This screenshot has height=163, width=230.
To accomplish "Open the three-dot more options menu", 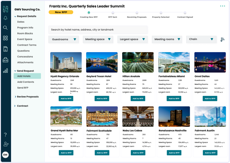I will [222, 6].
